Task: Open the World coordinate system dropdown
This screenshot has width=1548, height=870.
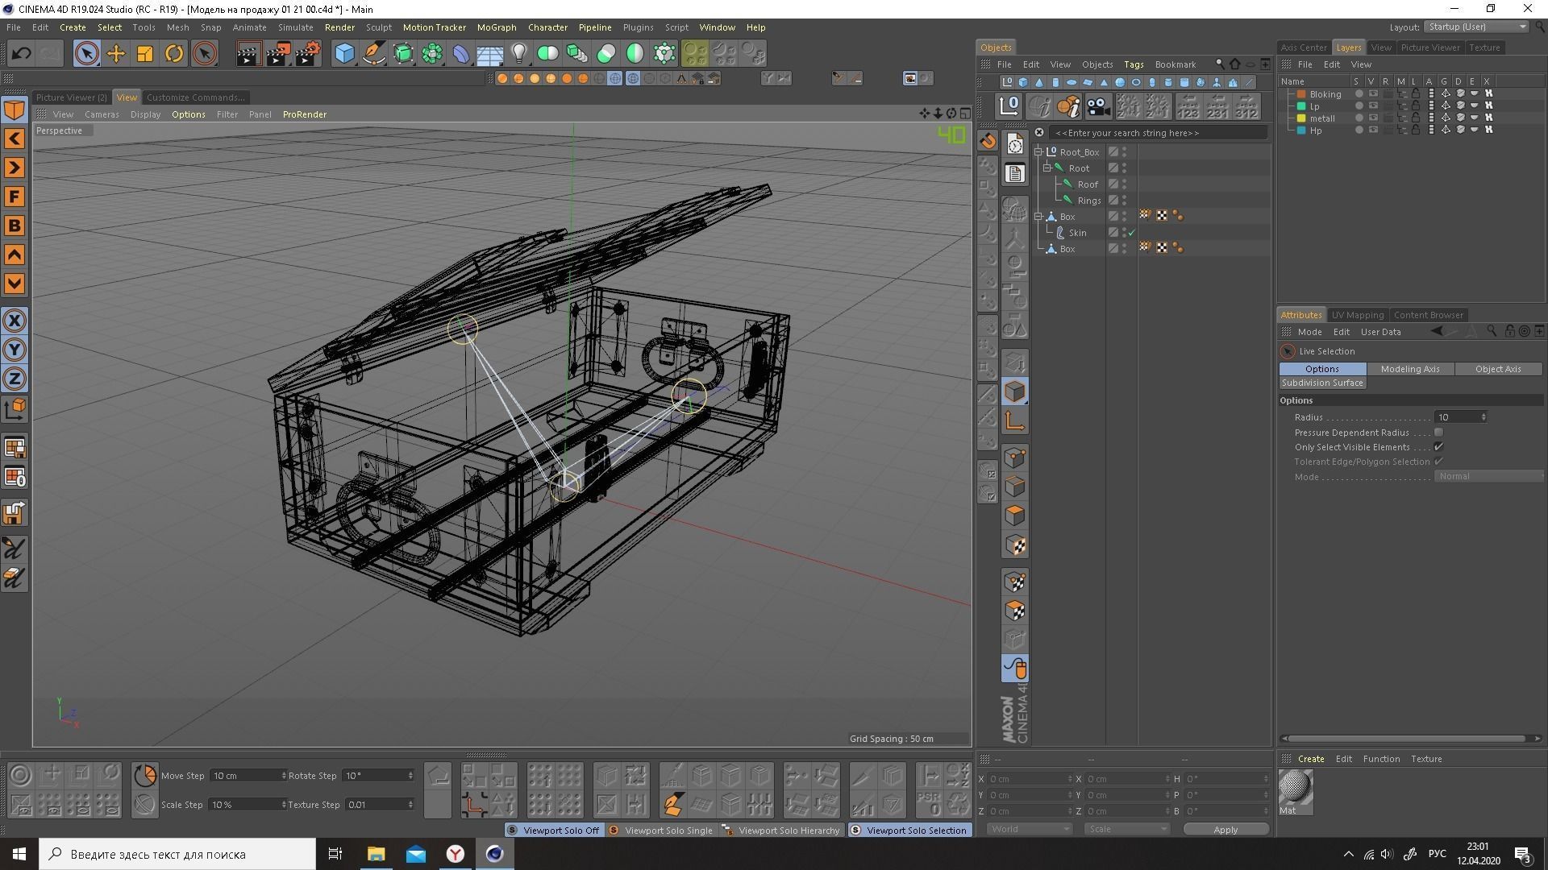Action: [x=1030, y=829]
